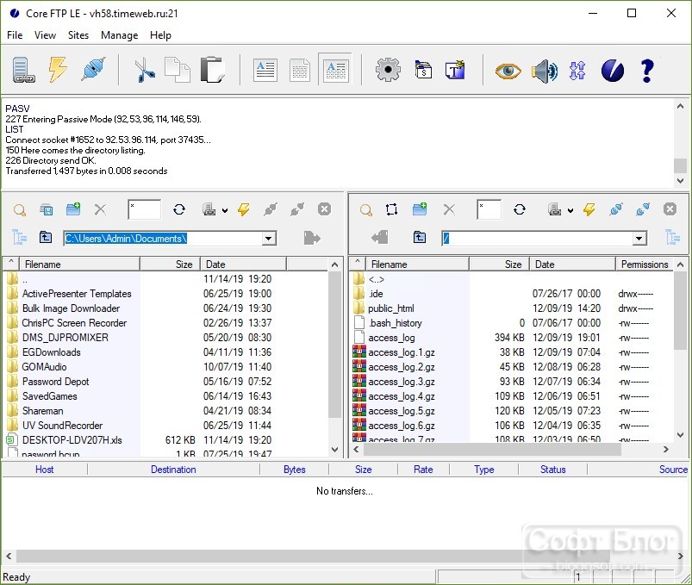The image size is (692, 585).
Task: Open the Manage menu
Action: 119,35
